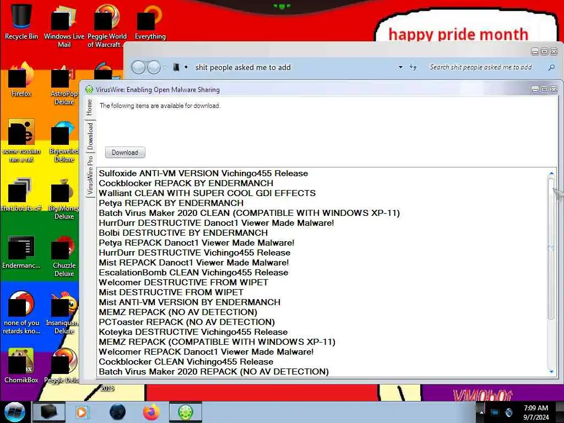Click the VirusWire title bar icon
This screenshot has height=423, width=564.
[x=89, y=90]
